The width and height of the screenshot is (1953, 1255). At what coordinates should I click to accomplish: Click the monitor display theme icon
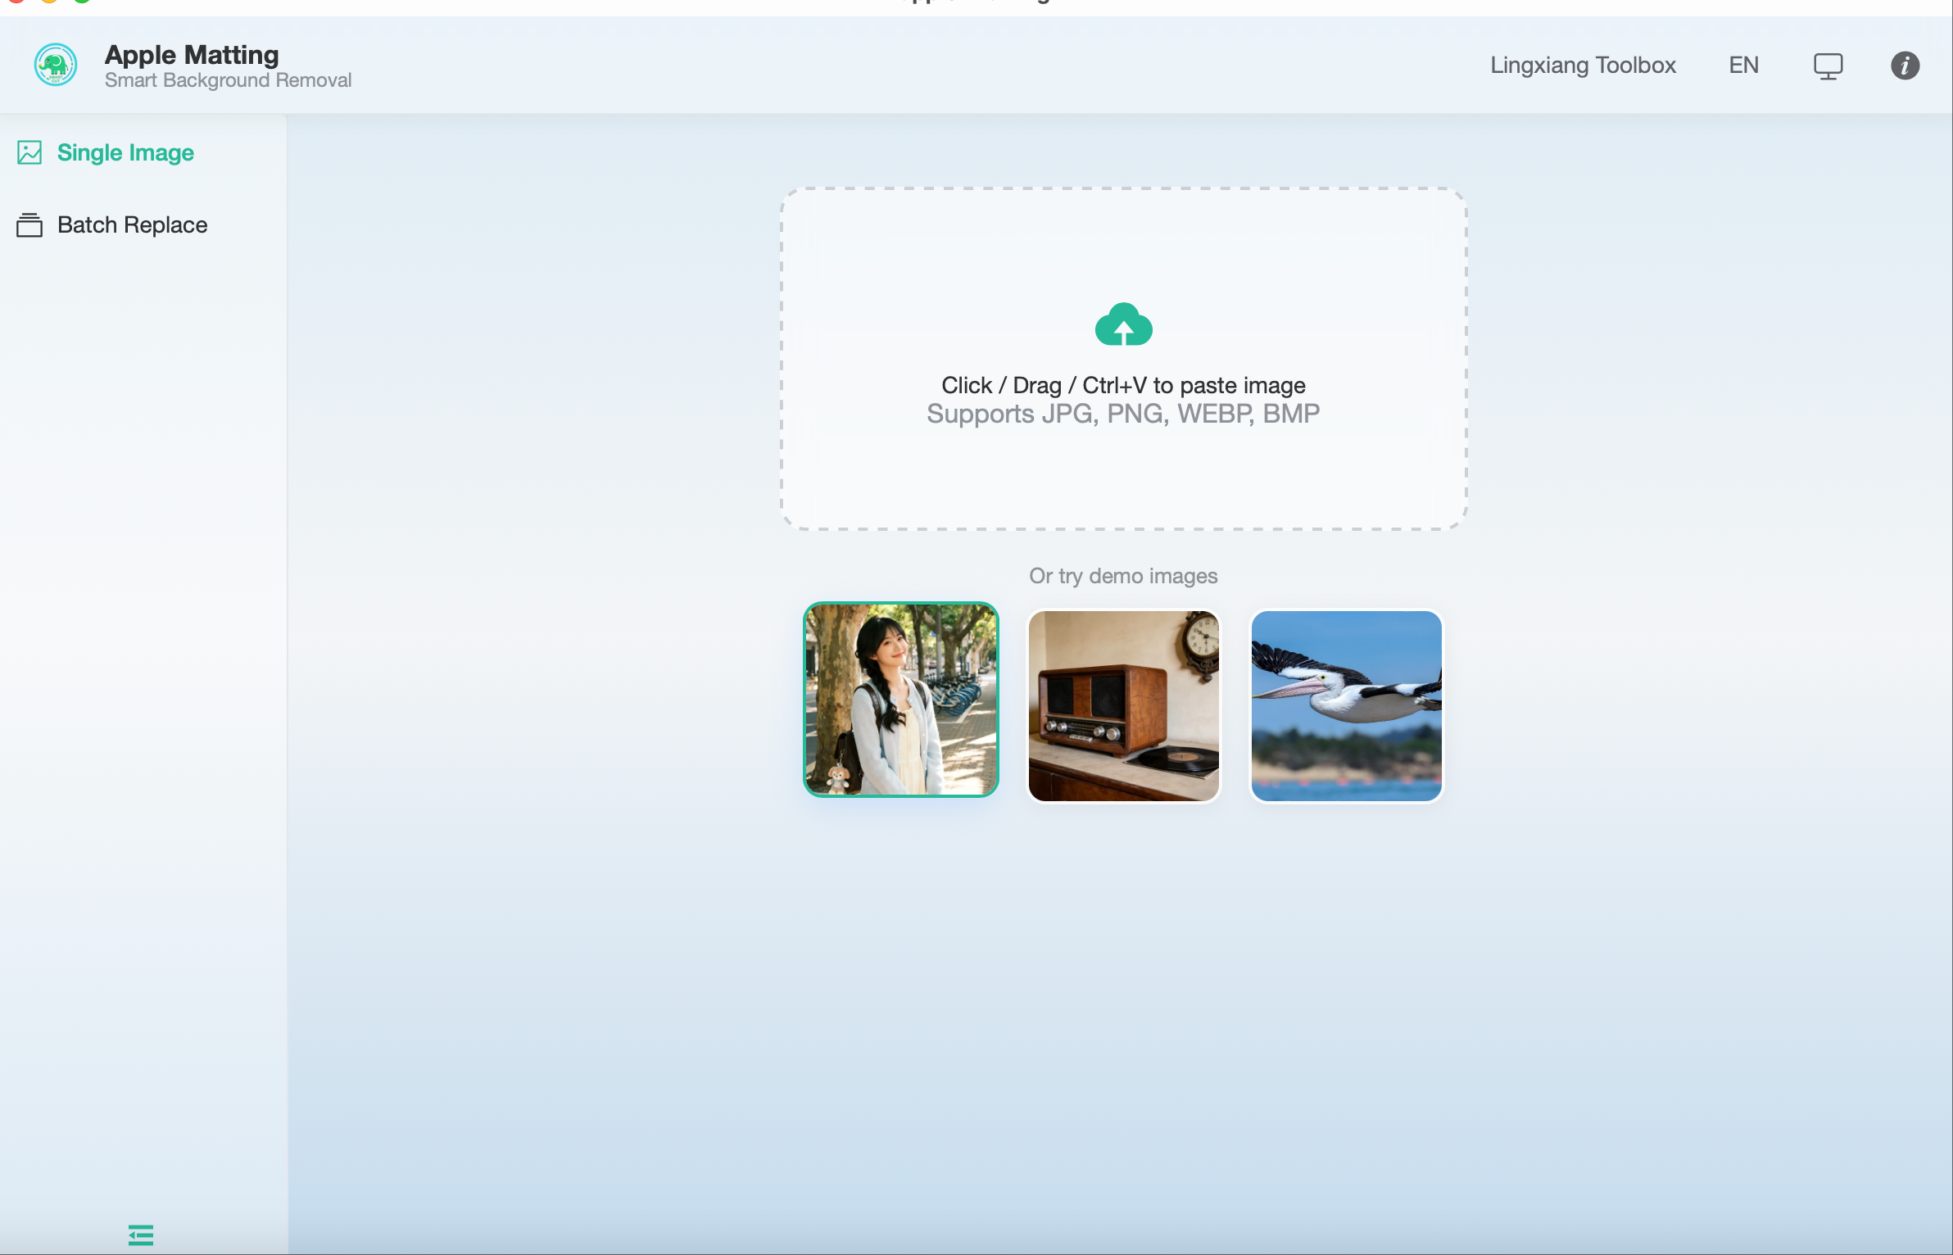tap(1828, 66)
